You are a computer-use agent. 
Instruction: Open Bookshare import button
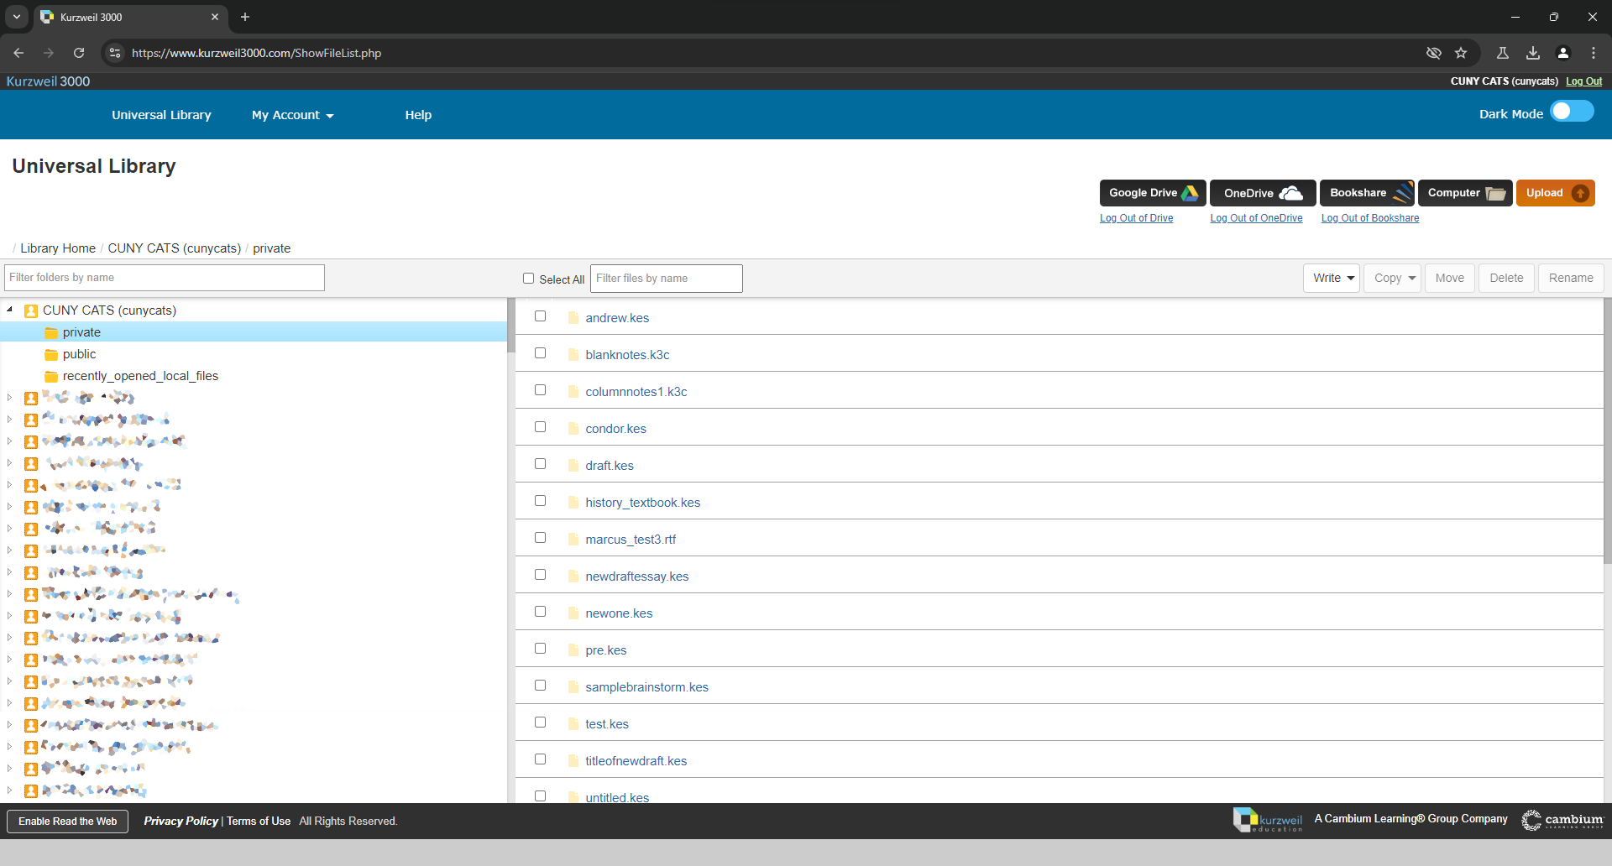(x=1368, y=193)
